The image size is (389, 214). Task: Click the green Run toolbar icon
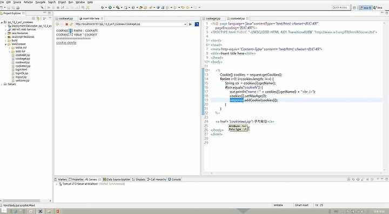click(110, 8)
